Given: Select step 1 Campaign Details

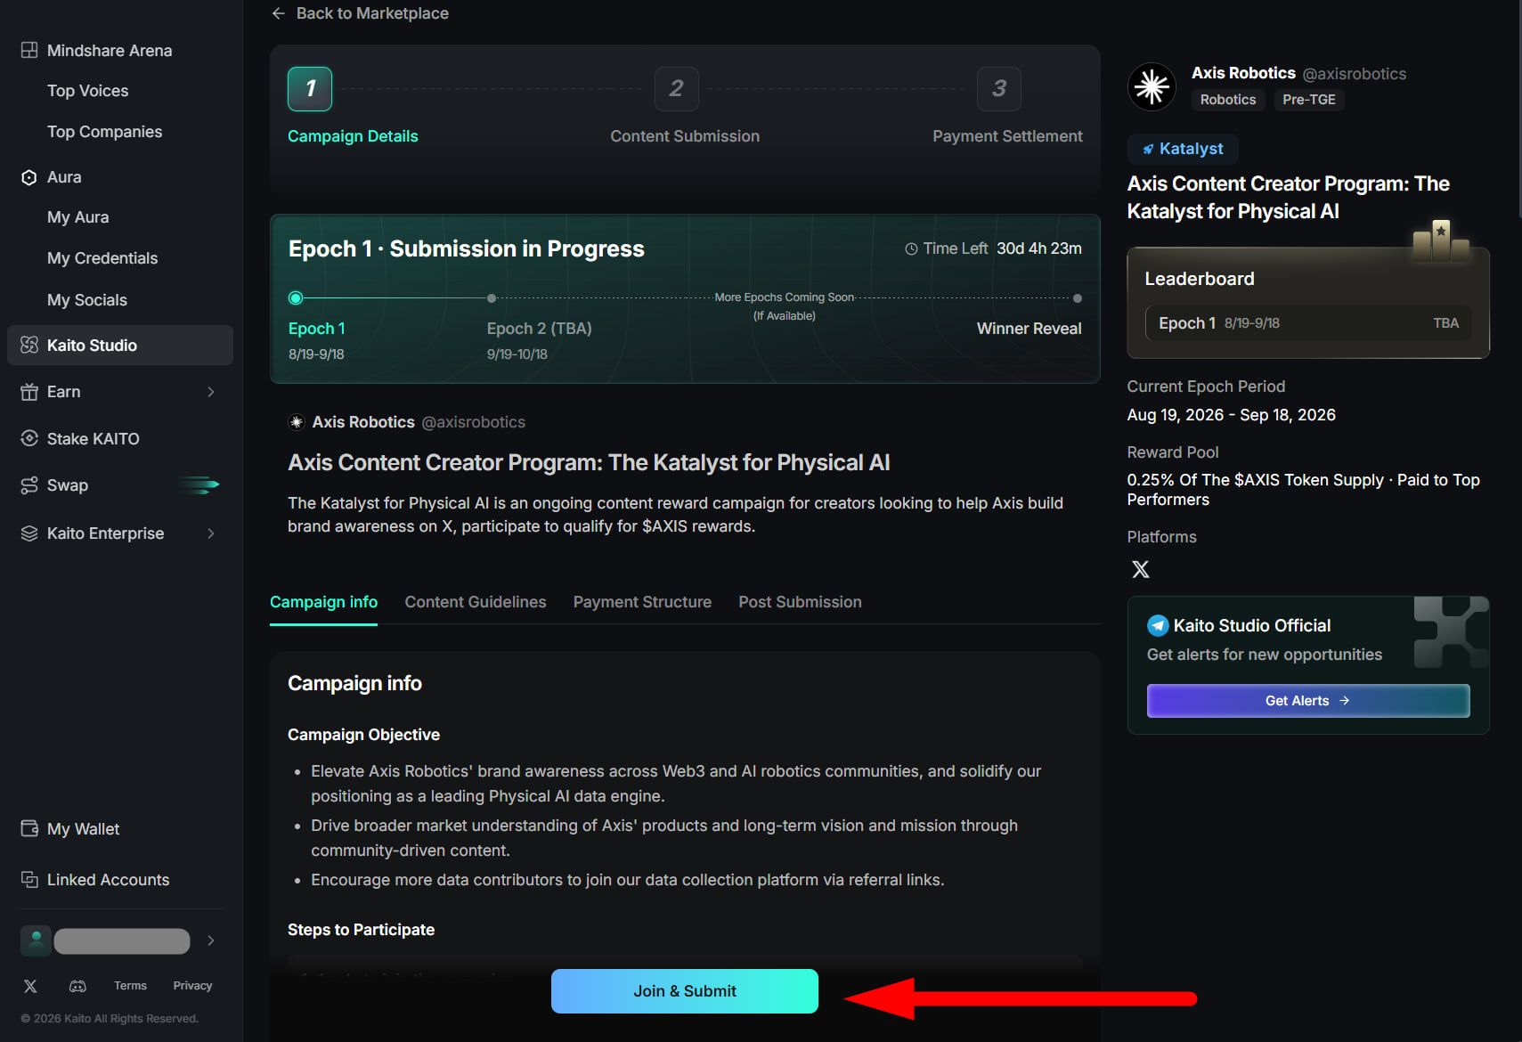Looking at the screenshot, I should pyautogui.click(x=310, y=89).
